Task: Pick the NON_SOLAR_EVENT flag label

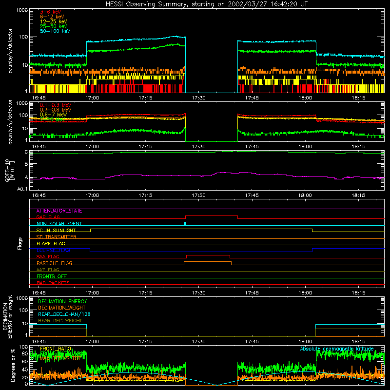Action: click(59, 224)
